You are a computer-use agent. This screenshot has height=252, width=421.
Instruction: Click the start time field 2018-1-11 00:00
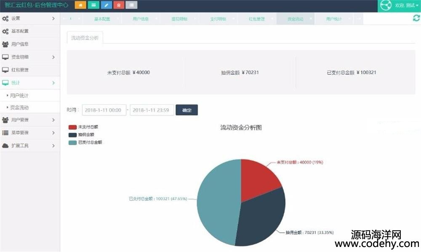pyautogui.click(x=104, y=110)
